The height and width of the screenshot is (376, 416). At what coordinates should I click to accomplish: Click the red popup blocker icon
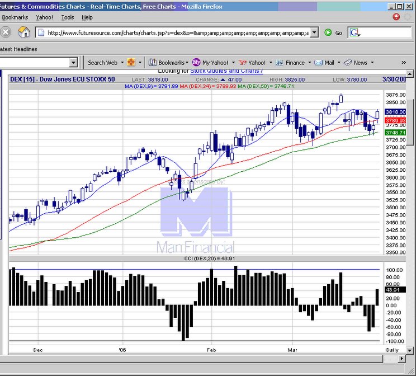pyautogui.click(x=396, y=17)
